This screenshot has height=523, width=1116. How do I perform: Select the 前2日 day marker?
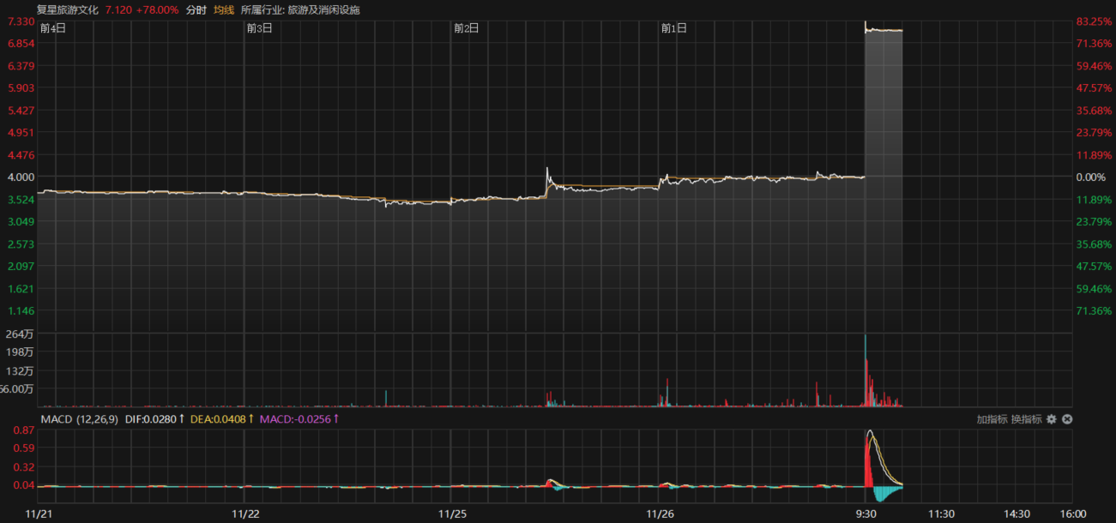click(x=466, y=28)
